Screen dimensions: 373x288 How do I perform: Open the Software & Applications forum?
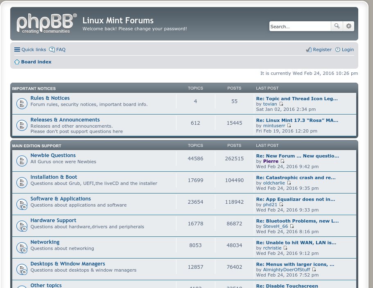coord(61,198)
